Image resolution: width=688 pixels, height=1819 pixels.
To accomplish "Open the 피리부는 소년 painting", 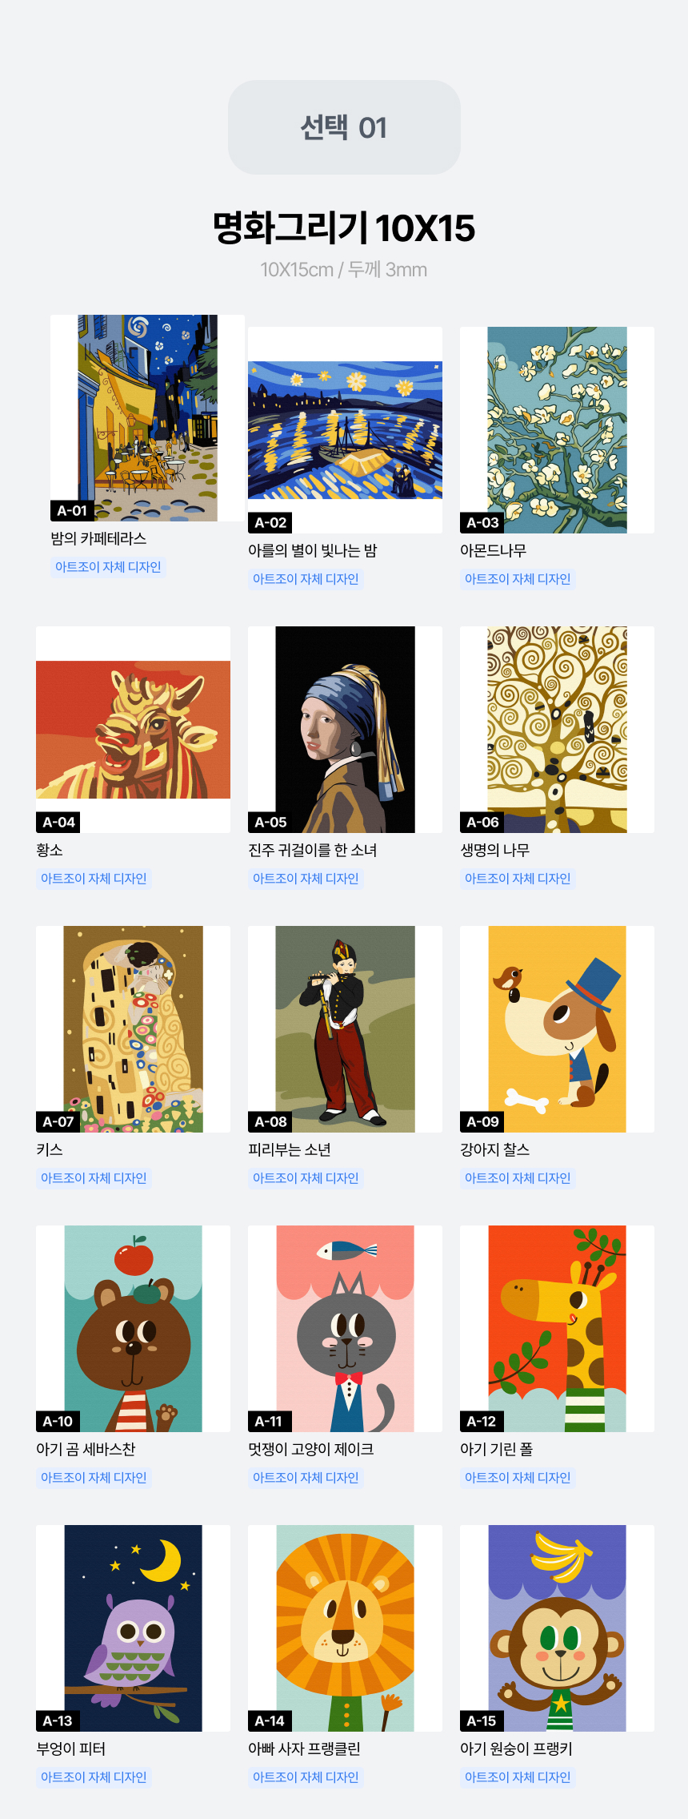I will tap(345, 1029).
